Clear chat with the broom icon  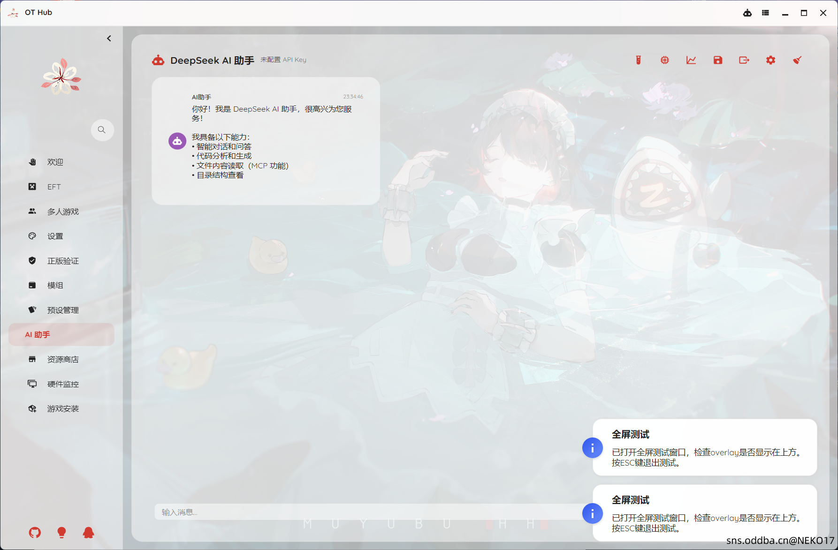click(x=797, y=60)
